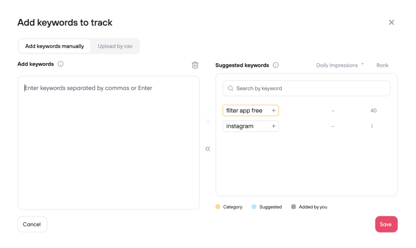
Task: Add 'filter app free' using plus icon
Action: click(x=274, y=111)
